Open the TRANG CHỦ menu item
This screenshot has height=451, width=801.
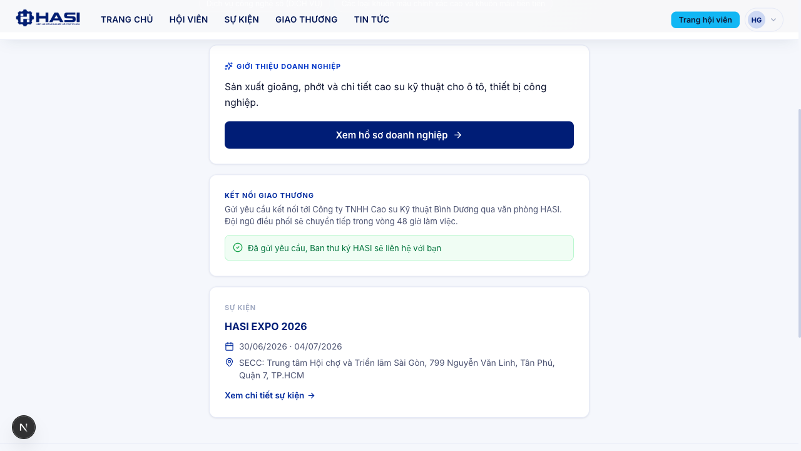click(x=127, y=19)
